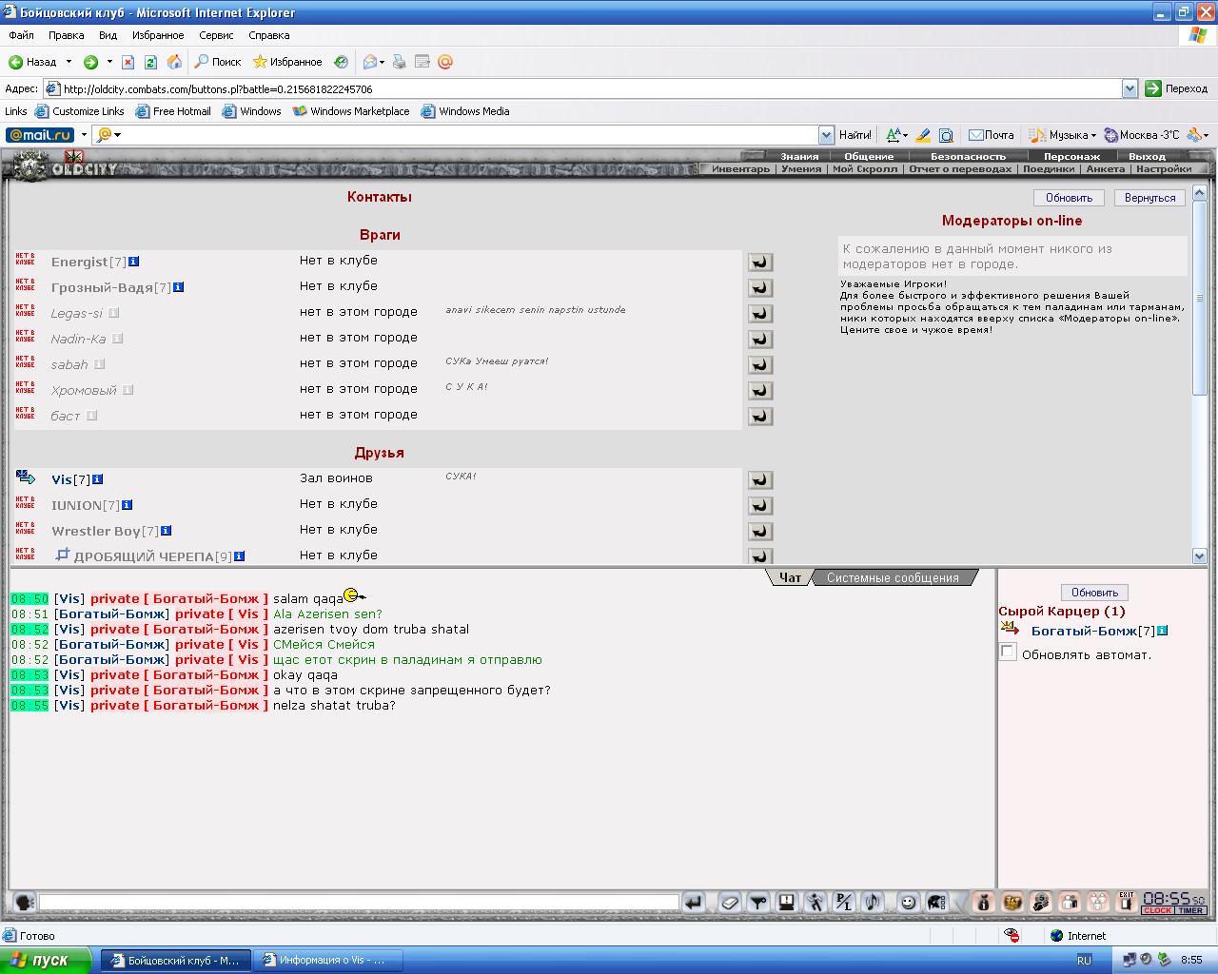Open the mail.ru search field dropdown
The image size is (1218, 974).
tap(826, 135)
